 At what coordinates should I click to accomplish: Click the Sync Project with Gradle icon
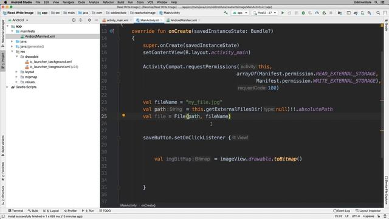click(x=356, y=13)
